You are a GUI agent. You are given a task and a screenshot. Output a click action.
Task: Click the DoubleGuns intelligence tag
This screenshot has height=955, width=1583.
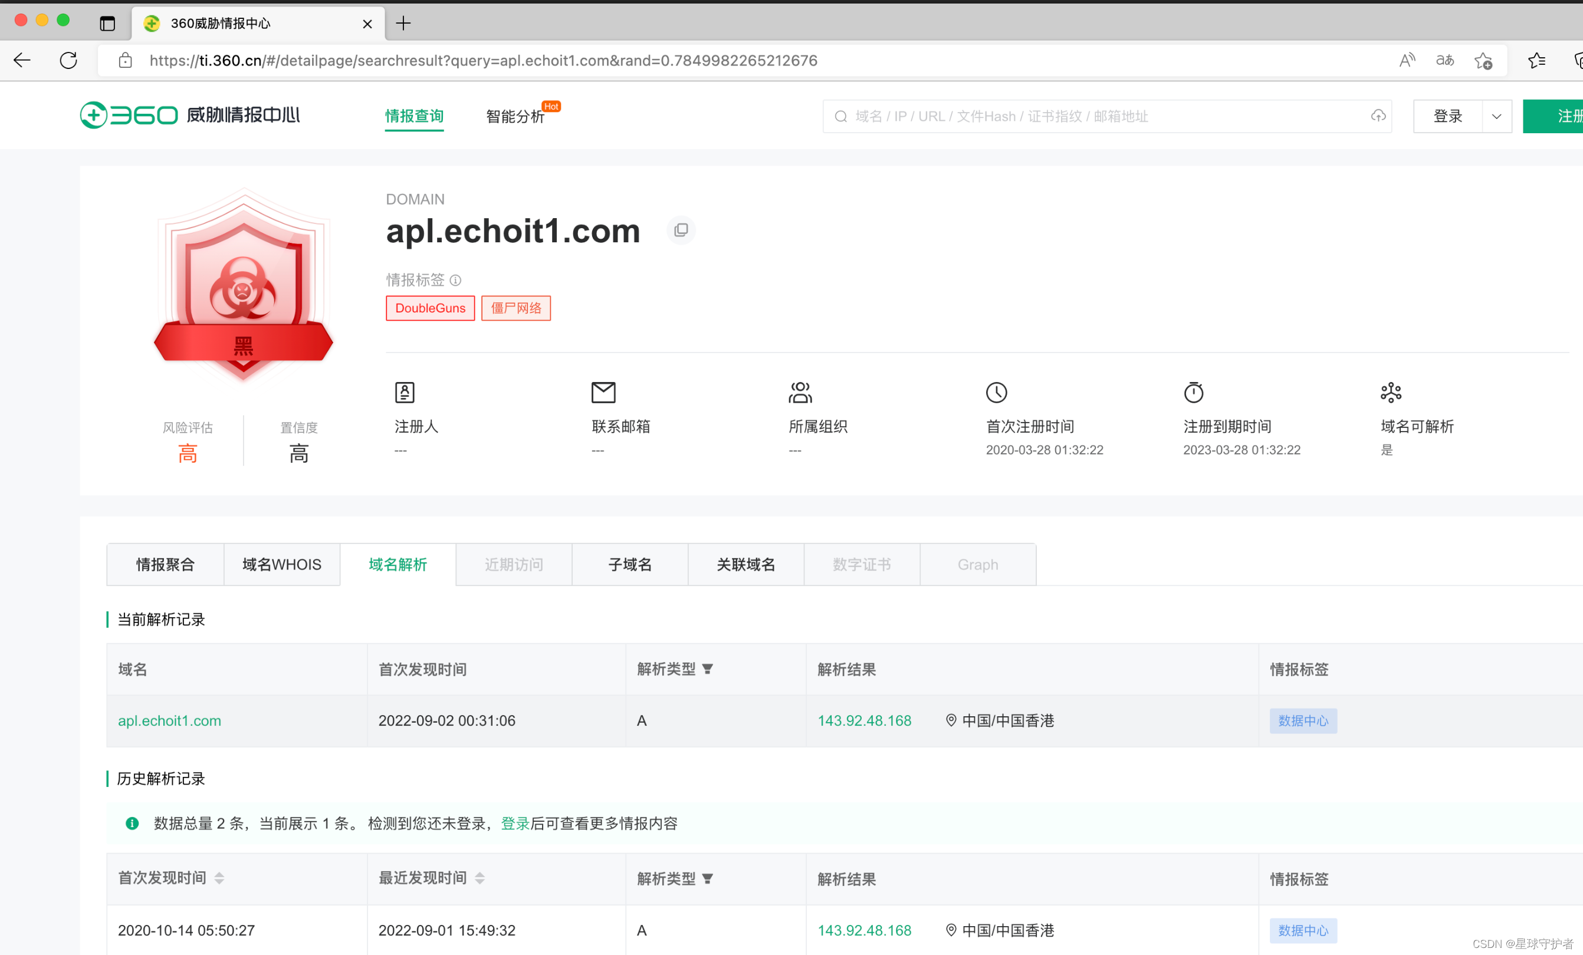point(430,308)
